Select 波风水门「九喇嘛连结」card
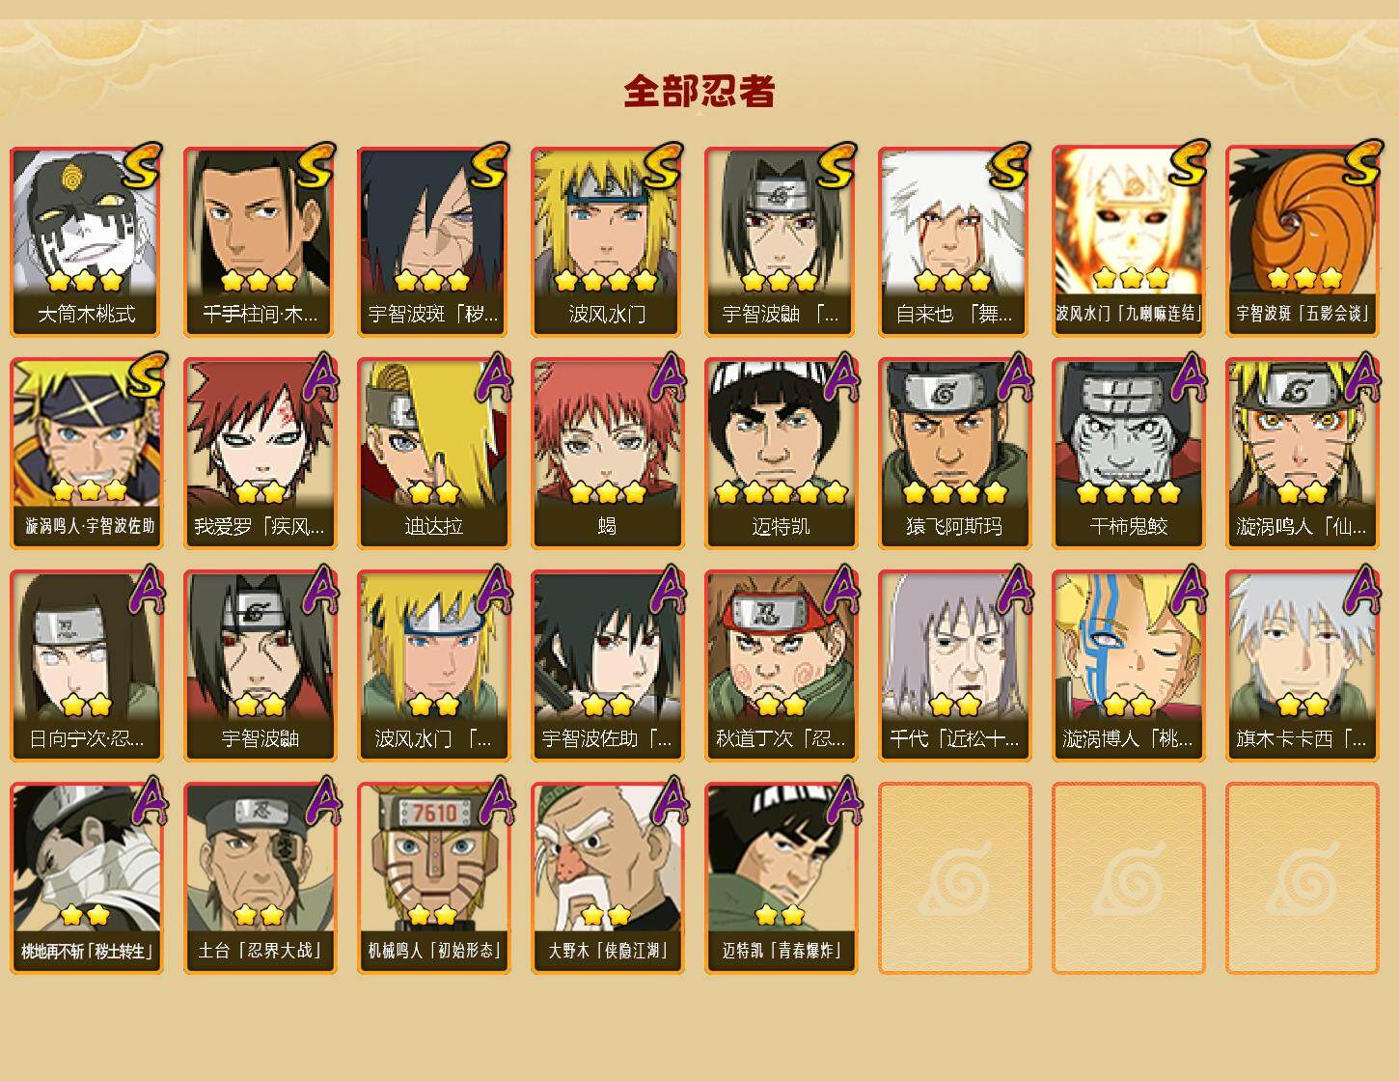Screen dimensions: 1399x1081 (1128, 241)
